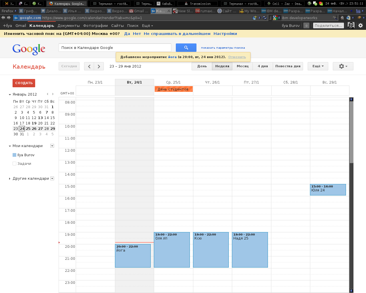Open Мои календари options dropdown arrow
The height and width of the screenshot is (293, 366).
point(52,146)
